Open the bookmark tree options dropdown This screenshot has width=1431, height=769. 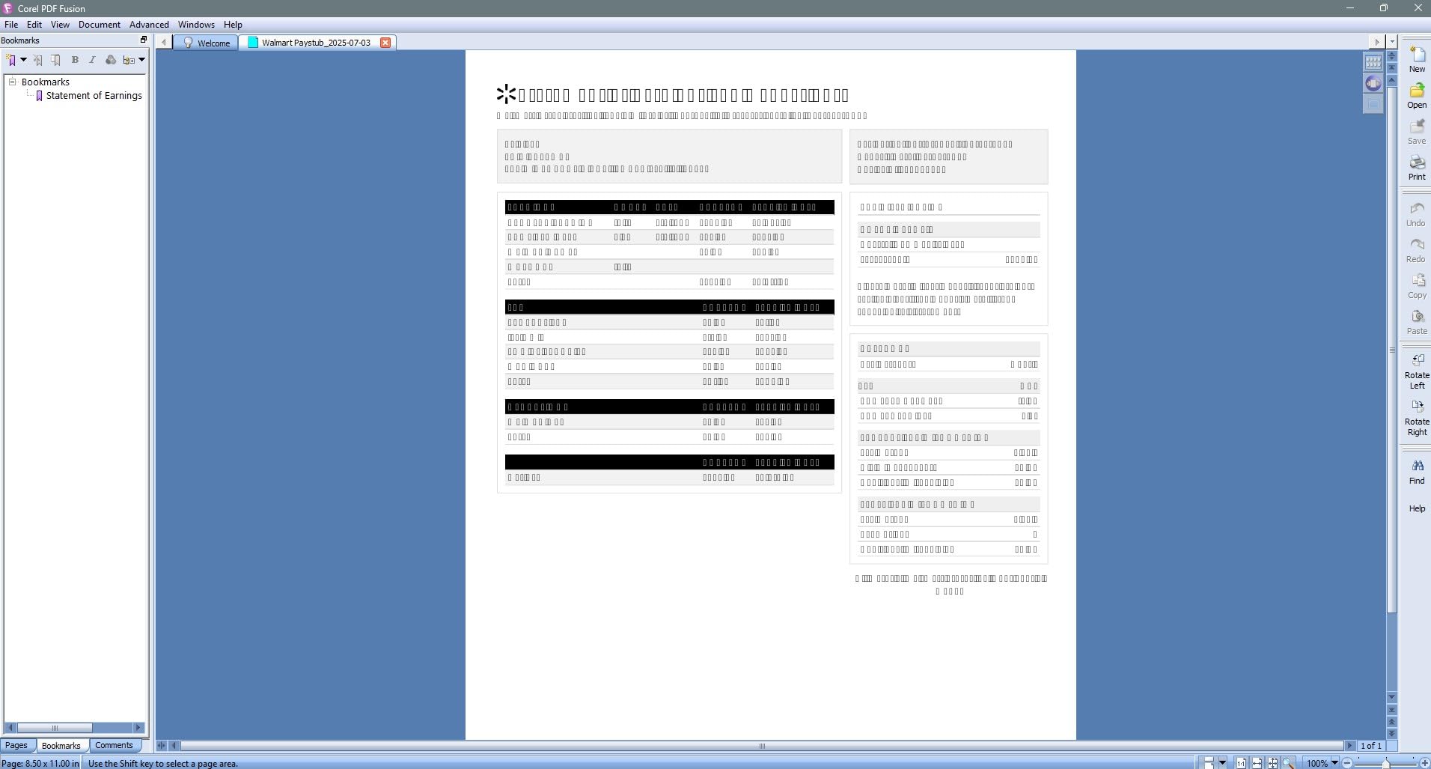141,60
